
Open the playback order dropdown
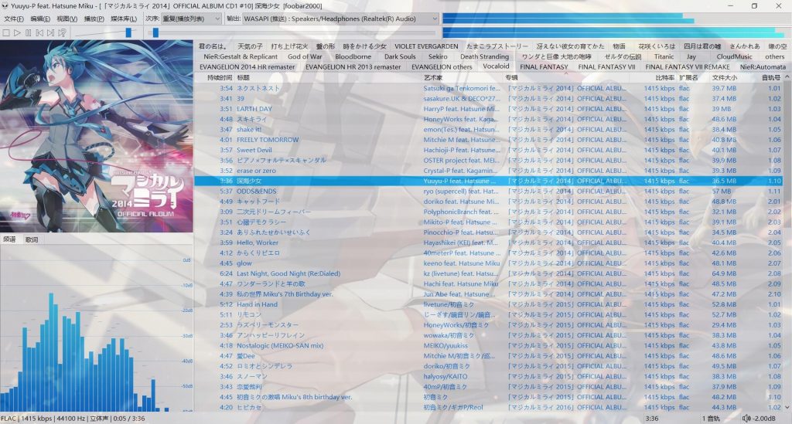[x=191, y=19]
